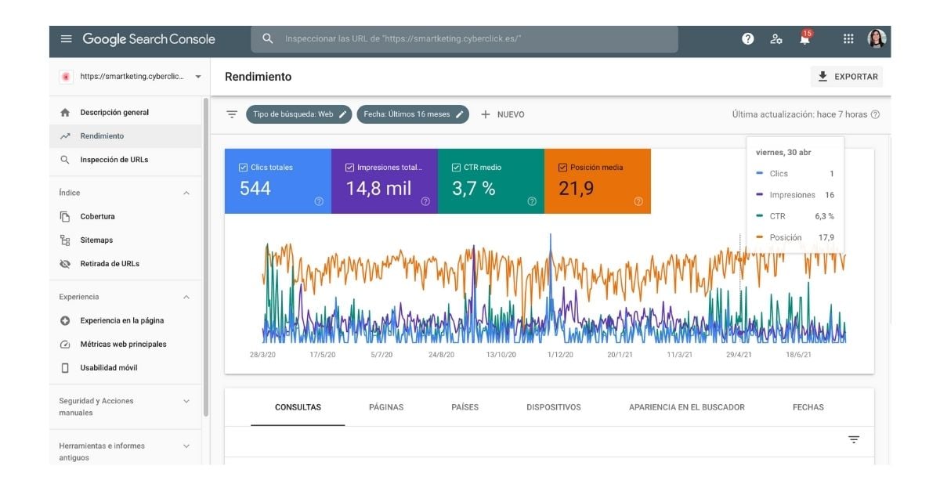The width and height of the screenshot is (940, 491).
Task: Edit the 'Fecha: Últimos 16 meses' pencil icon
Action: [x=460, y=114]
